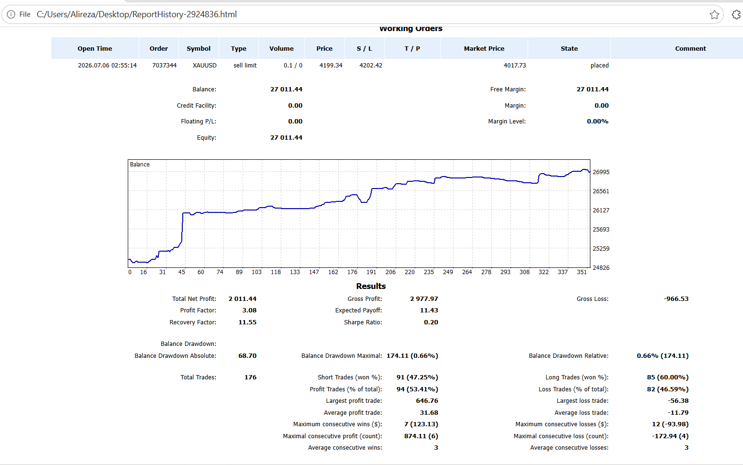Click the address bar file path
This screenshot has height=465, width=743.
(x=137, y=14)
